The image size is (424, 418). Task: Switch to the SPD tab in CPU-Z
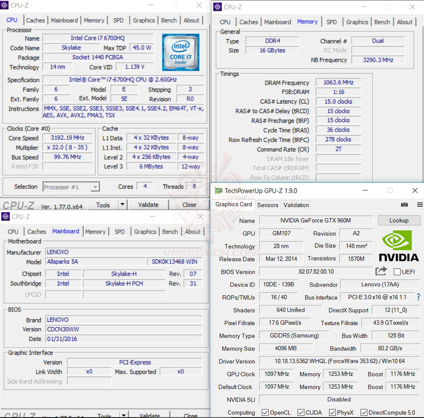coord(118,20)
